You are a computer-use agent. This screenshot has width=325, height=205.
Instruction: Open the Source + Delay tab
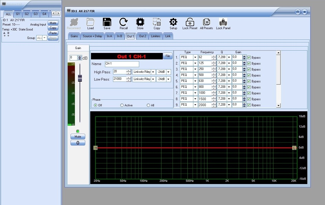(92, 36)
